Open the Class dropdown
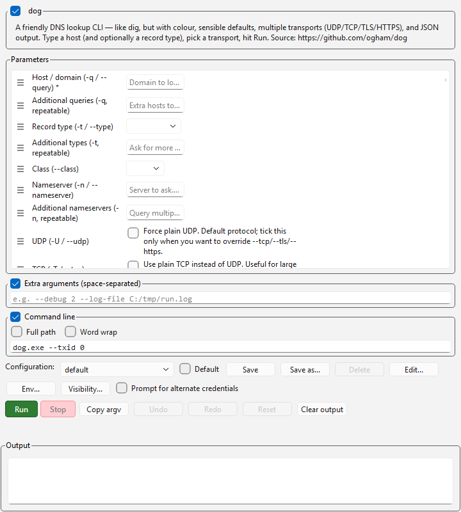 click(x=145, y=168)
